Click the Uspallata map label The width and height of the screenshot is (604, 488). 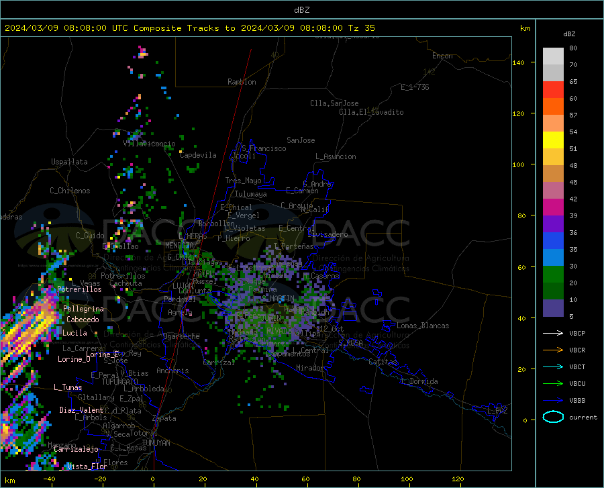pyautogui.click(x=69, y=162)
